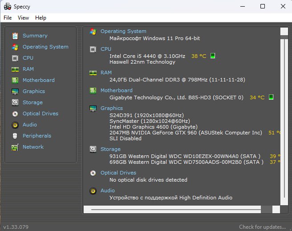Click the horizontal scrollbar thumb at panel bottom
This screenshot has width=292, height=231.
click(176, 209)
